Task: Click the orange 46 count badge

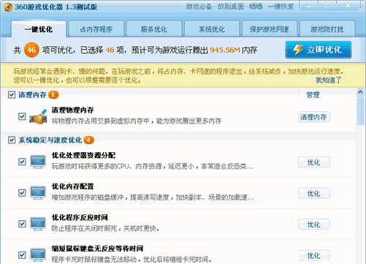Action: click(31, 50)
